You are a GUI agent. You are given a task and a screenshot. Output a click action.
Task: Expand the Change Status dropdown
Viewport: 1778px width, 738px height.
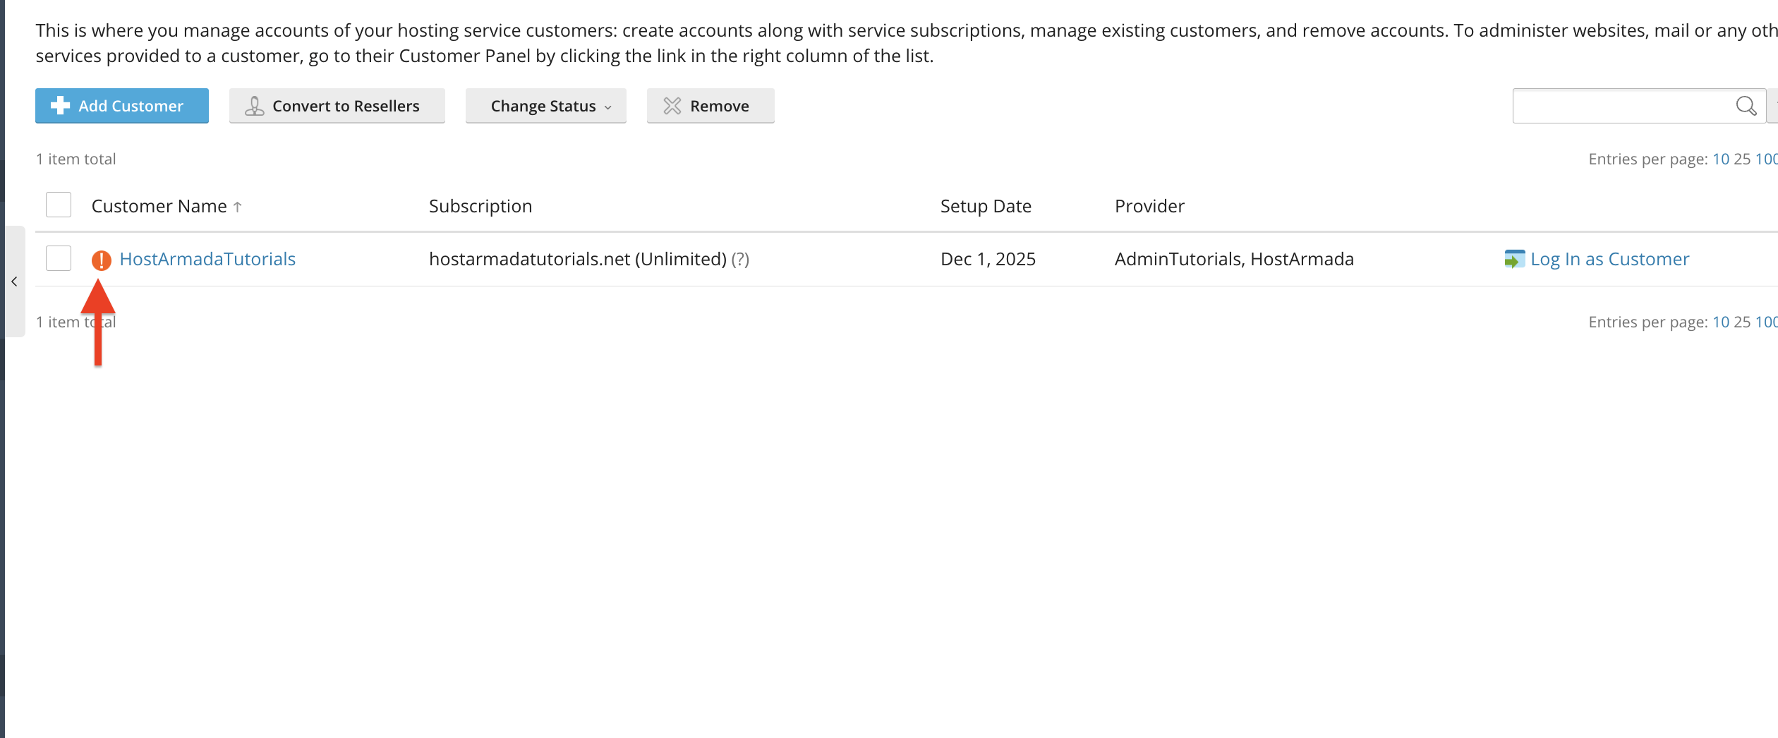545,106
